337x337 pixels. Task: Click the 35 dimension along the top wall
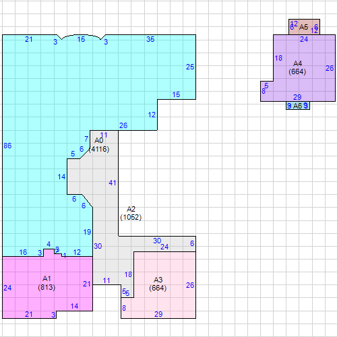[x=150, y=39]
